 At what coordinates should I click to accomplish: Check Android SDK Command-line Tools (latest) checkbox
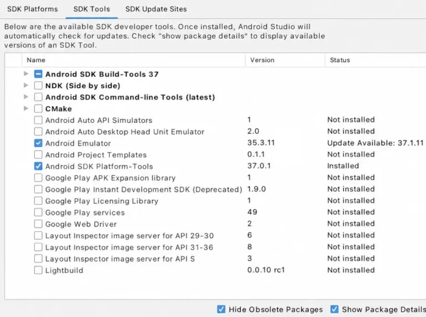tap(38, 97)
